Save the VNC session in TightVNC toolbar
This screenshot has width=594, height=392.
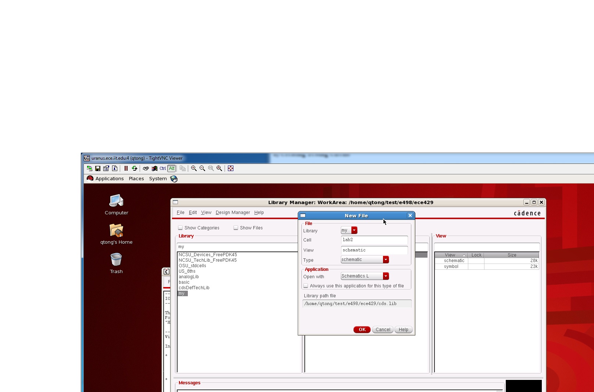[98, 168]
